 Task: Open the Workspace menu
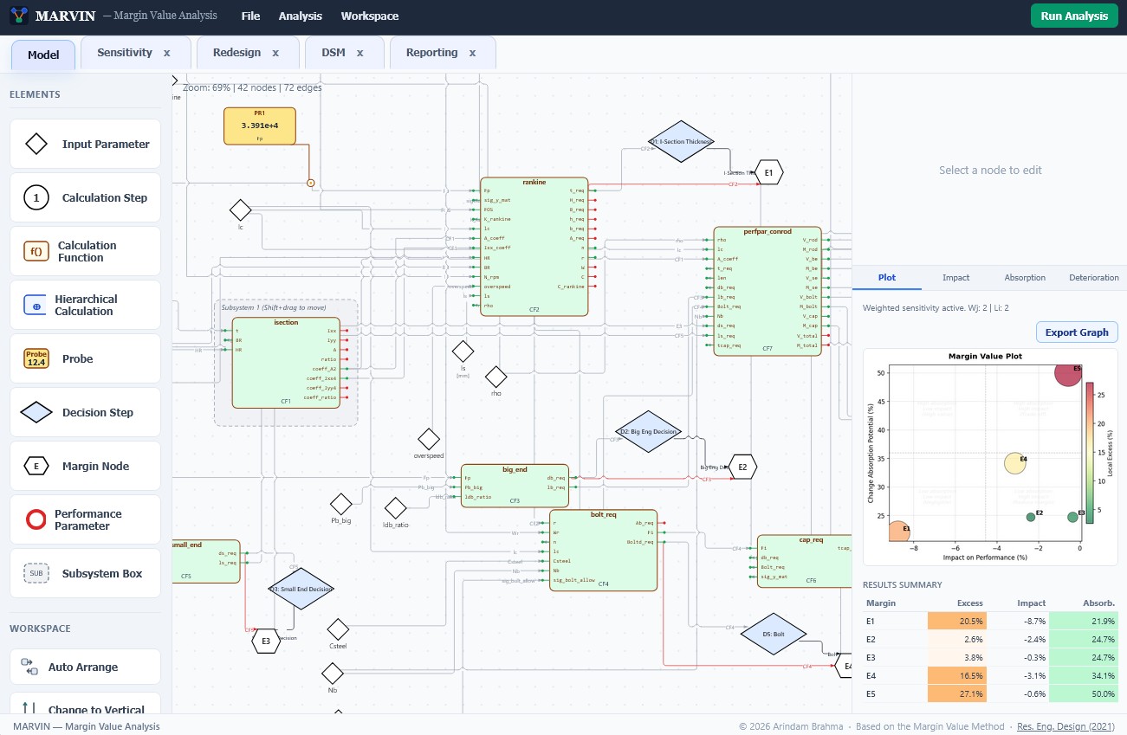pos(370,16)
